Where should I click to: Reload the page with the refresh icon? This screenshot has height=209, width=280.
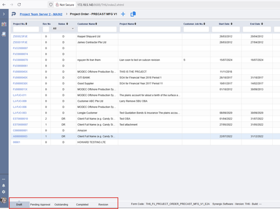19,4
